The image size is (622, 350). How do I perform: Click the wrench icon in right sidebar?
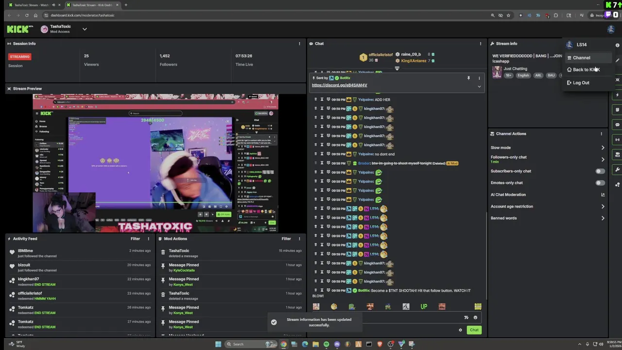(618, 170)
